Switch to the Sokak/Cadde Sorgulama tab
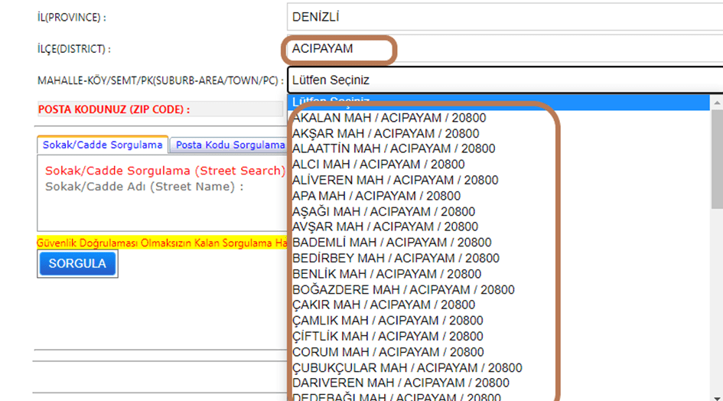Screen dimensions: 723x401 (103, 145)
